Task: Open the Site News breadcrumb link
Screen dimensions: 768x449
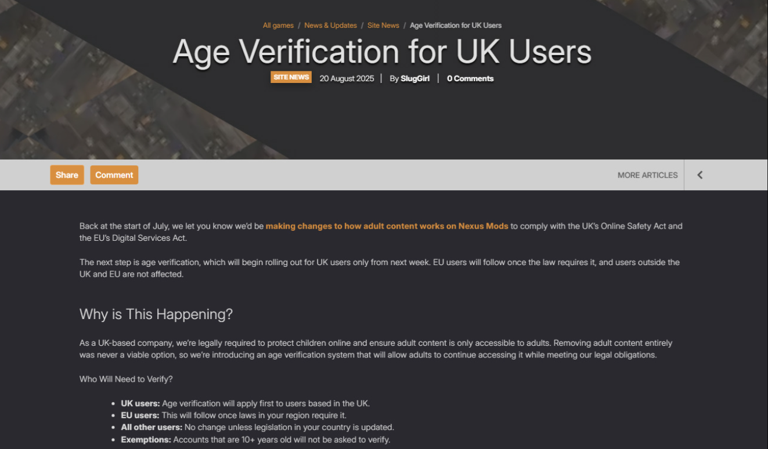Action: point(383,26)
